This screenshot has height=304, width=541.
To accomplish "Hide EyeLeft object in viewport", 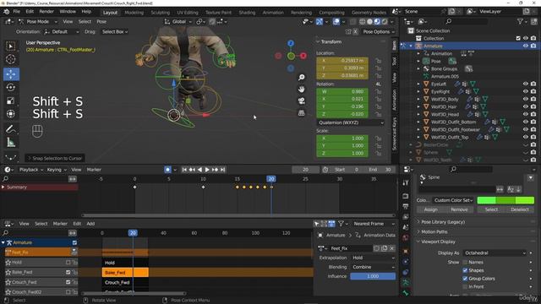I will (x=526, y=84).
